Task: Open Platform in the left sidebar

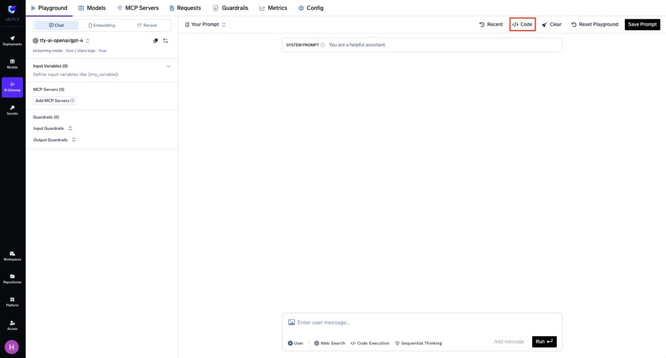Action: click(x=12, y=302)
